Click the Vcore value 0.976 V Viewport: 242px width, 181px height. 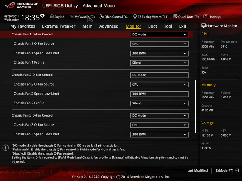pos(226,59)
